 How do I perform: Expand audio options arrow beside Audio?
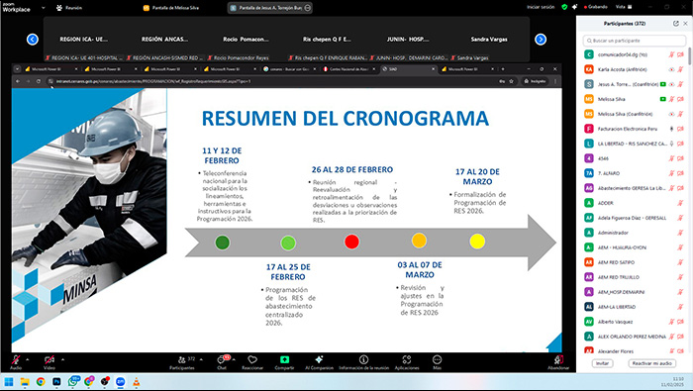point(28,359)
